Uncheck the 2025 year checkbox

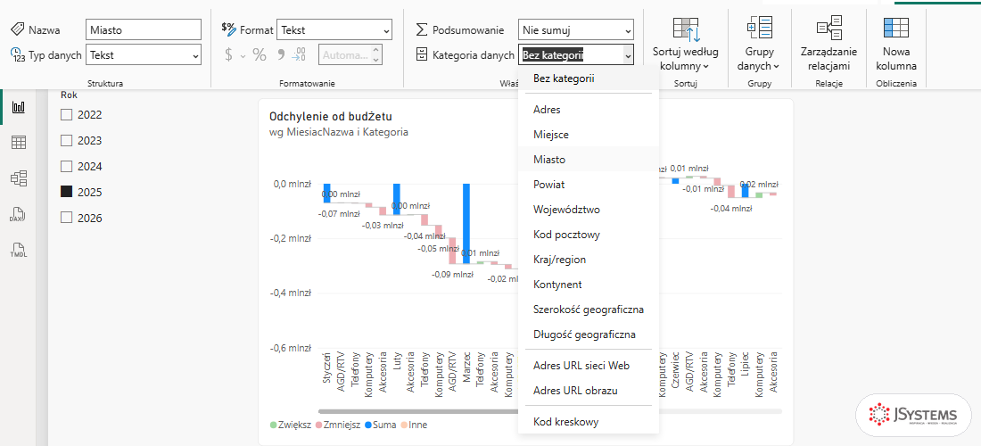pyautogui.click(x=66, y=192)
